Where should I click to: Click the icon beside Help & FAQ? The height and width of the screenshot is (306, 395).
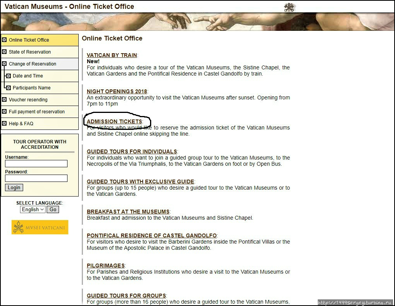pos(4,124)
